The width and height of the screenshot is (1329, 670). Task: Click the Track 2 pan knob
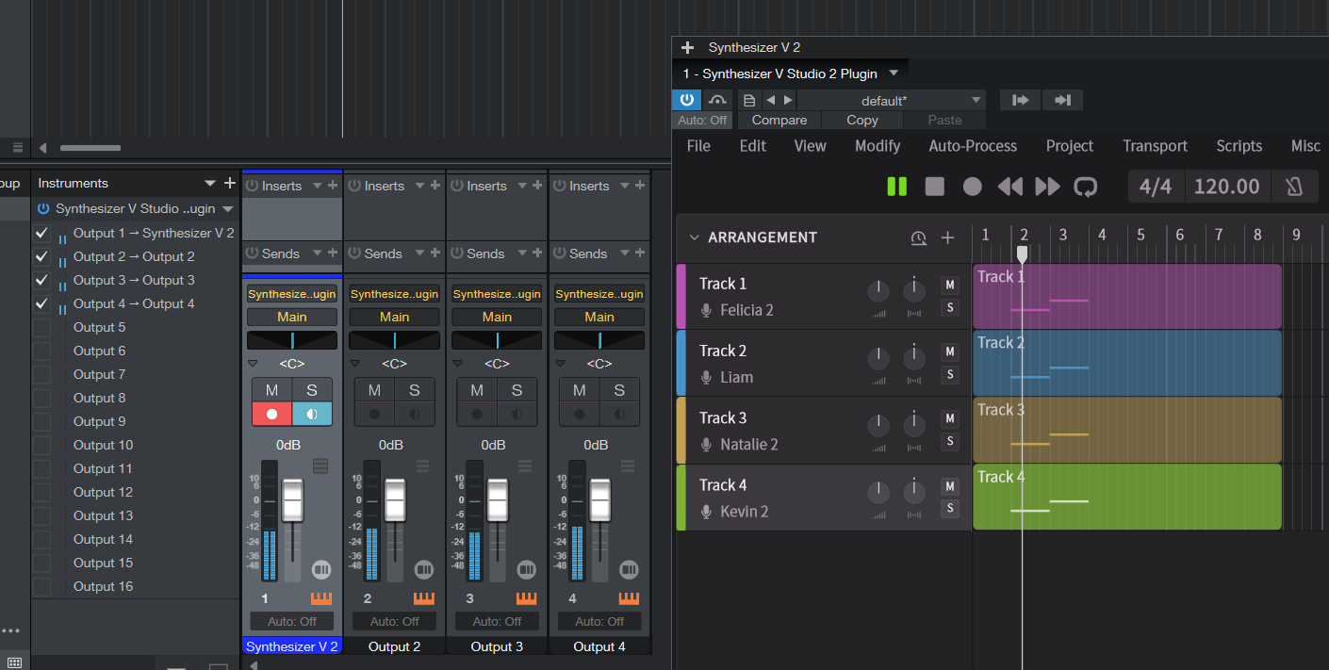[914, 358]
